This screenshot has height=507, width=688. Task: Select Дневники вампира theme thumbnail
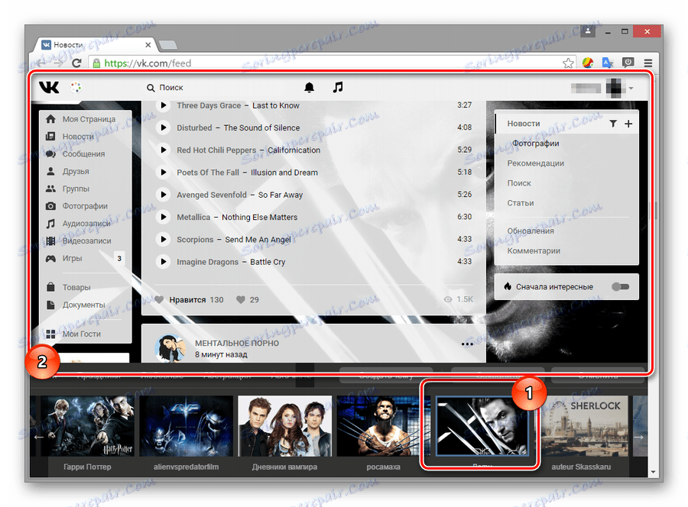[x=285, y=426]
